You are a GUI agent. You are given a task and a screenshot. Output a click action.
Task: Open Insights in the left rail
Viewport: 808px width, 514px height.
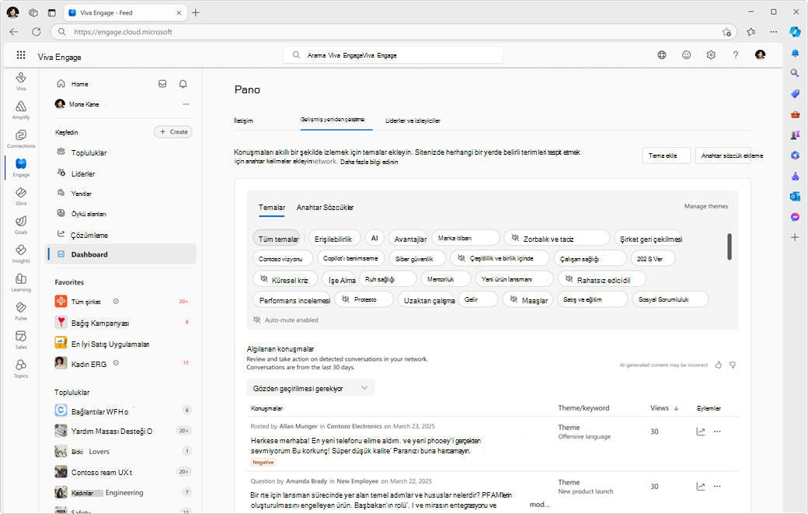pos(21,254)
